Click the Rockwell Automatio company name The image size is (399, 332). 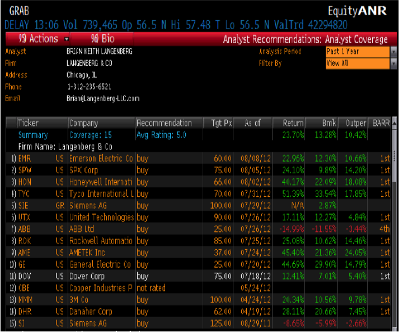pos(101,241)
